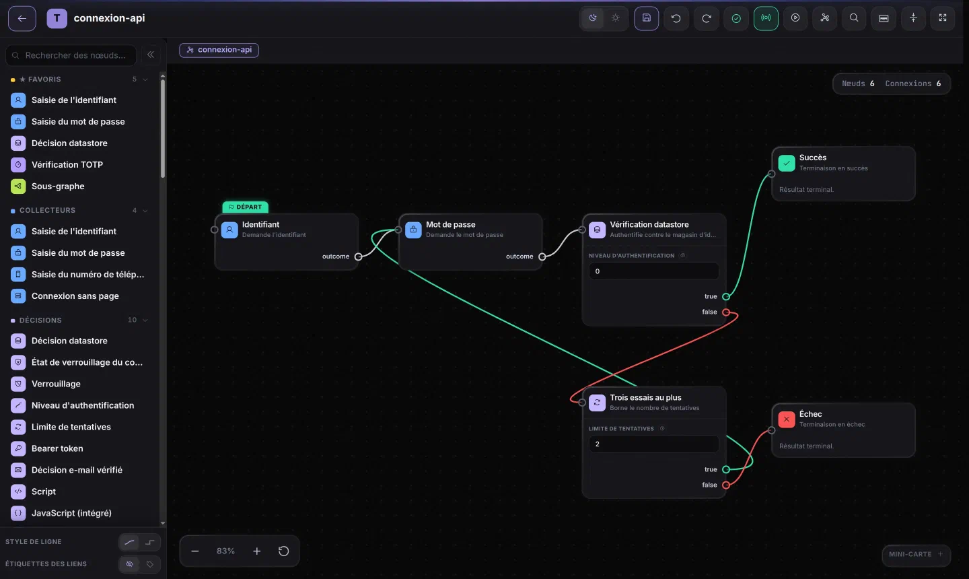Select curved line style
Screen dimensions: 969x579
coord(129,542)
